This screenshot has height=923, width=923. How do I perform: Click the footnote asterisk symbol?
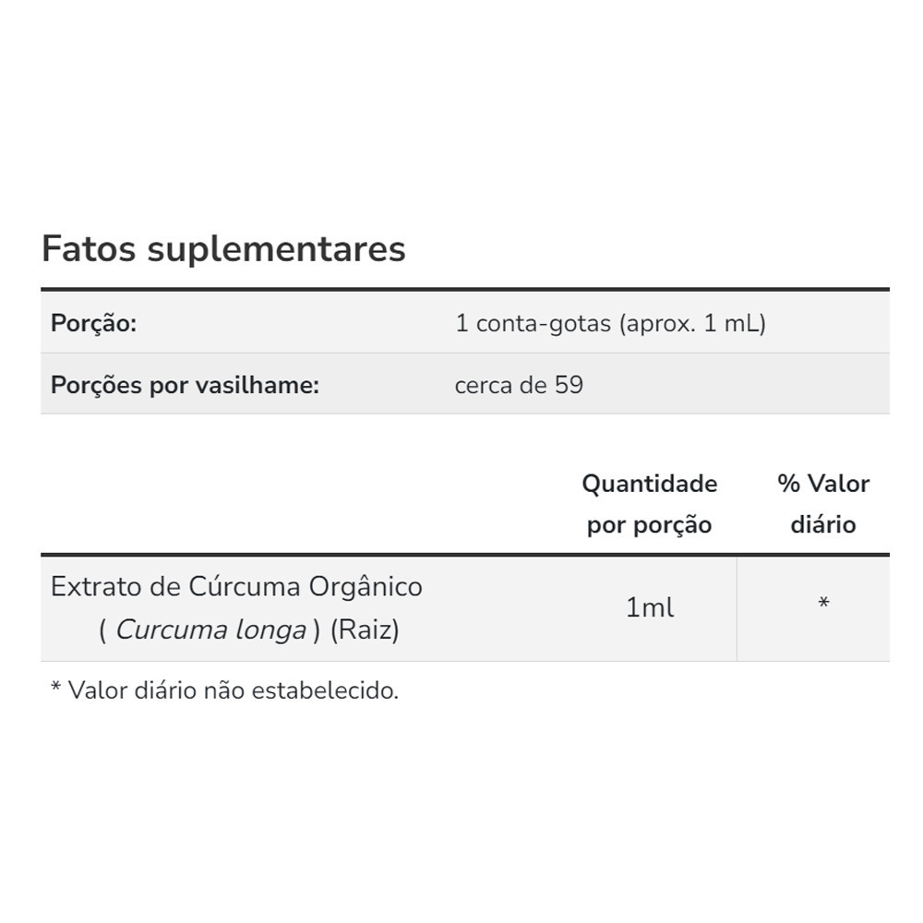(x=56, y=687)
